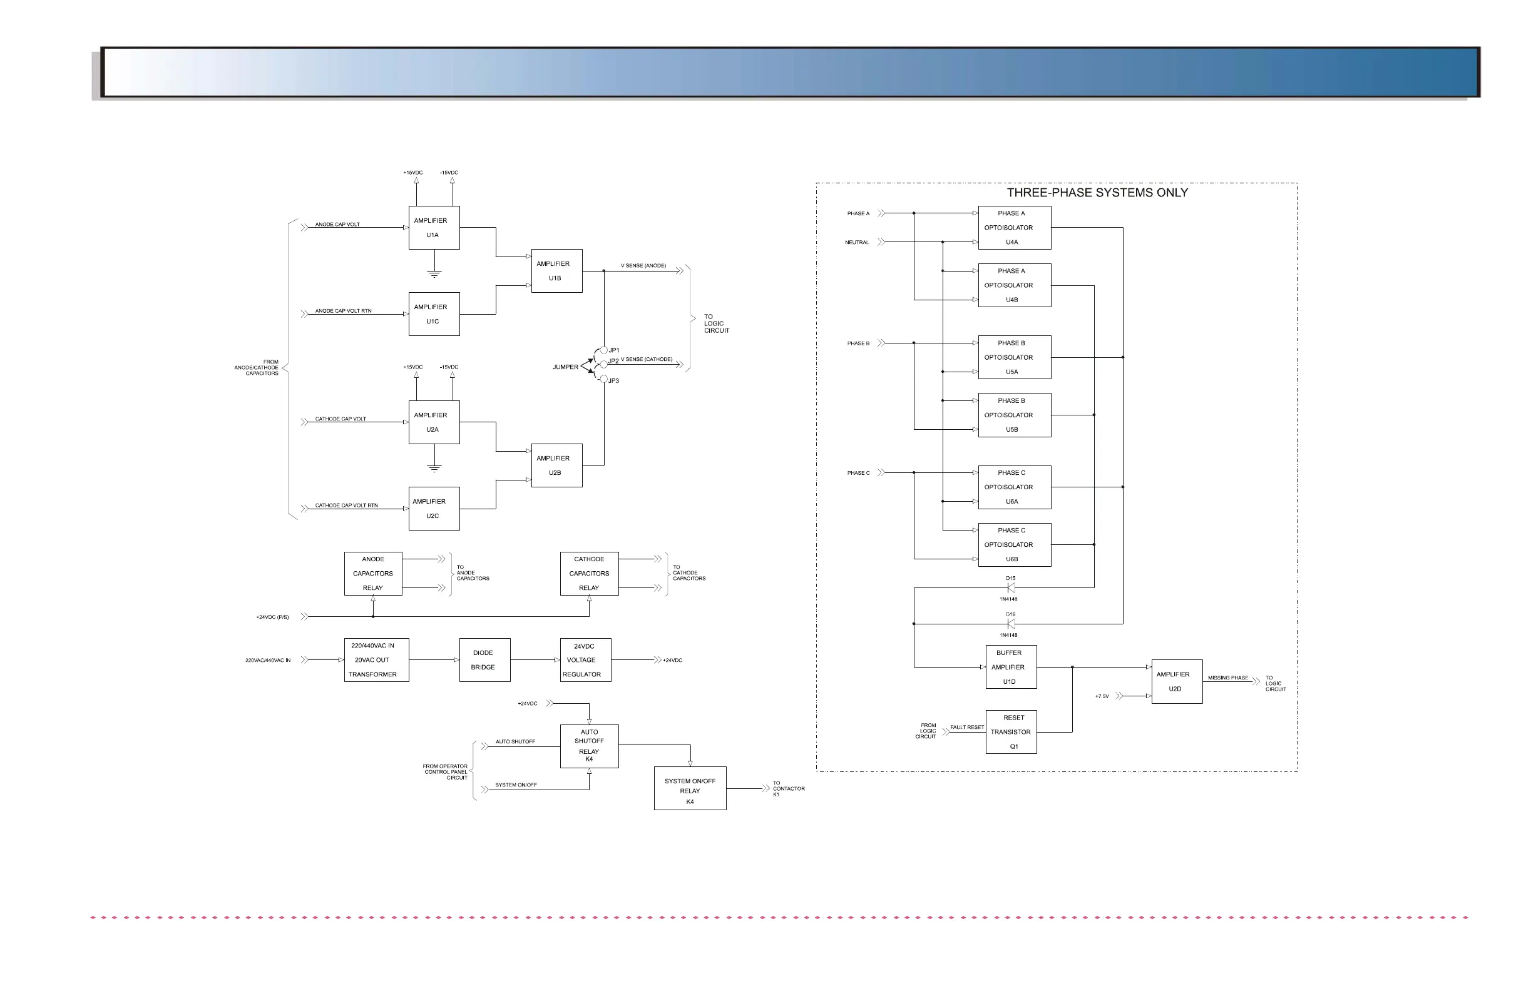Viewport: 1531px width, 991px height.
Task: Click the blue gradient header banner
Action: coord(789,72)
